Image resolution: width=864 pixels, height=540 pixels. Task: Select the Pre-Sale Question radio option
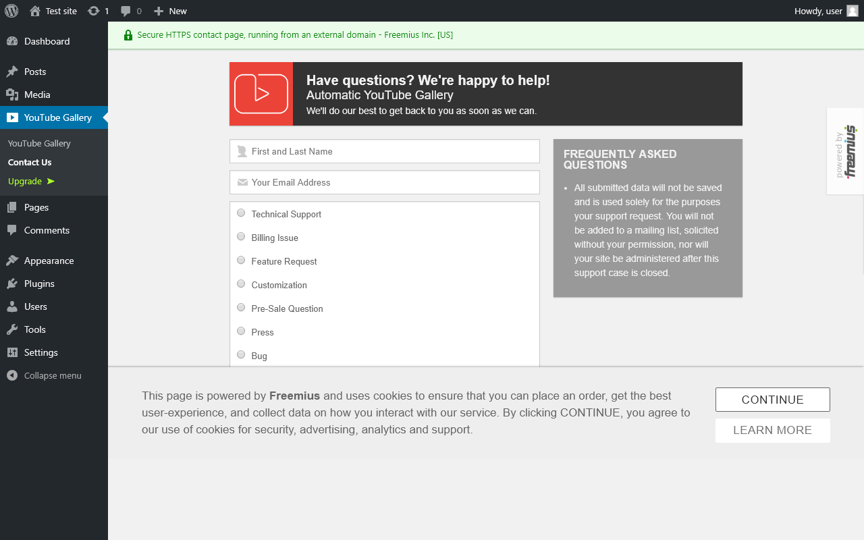(x=241, y=308)
